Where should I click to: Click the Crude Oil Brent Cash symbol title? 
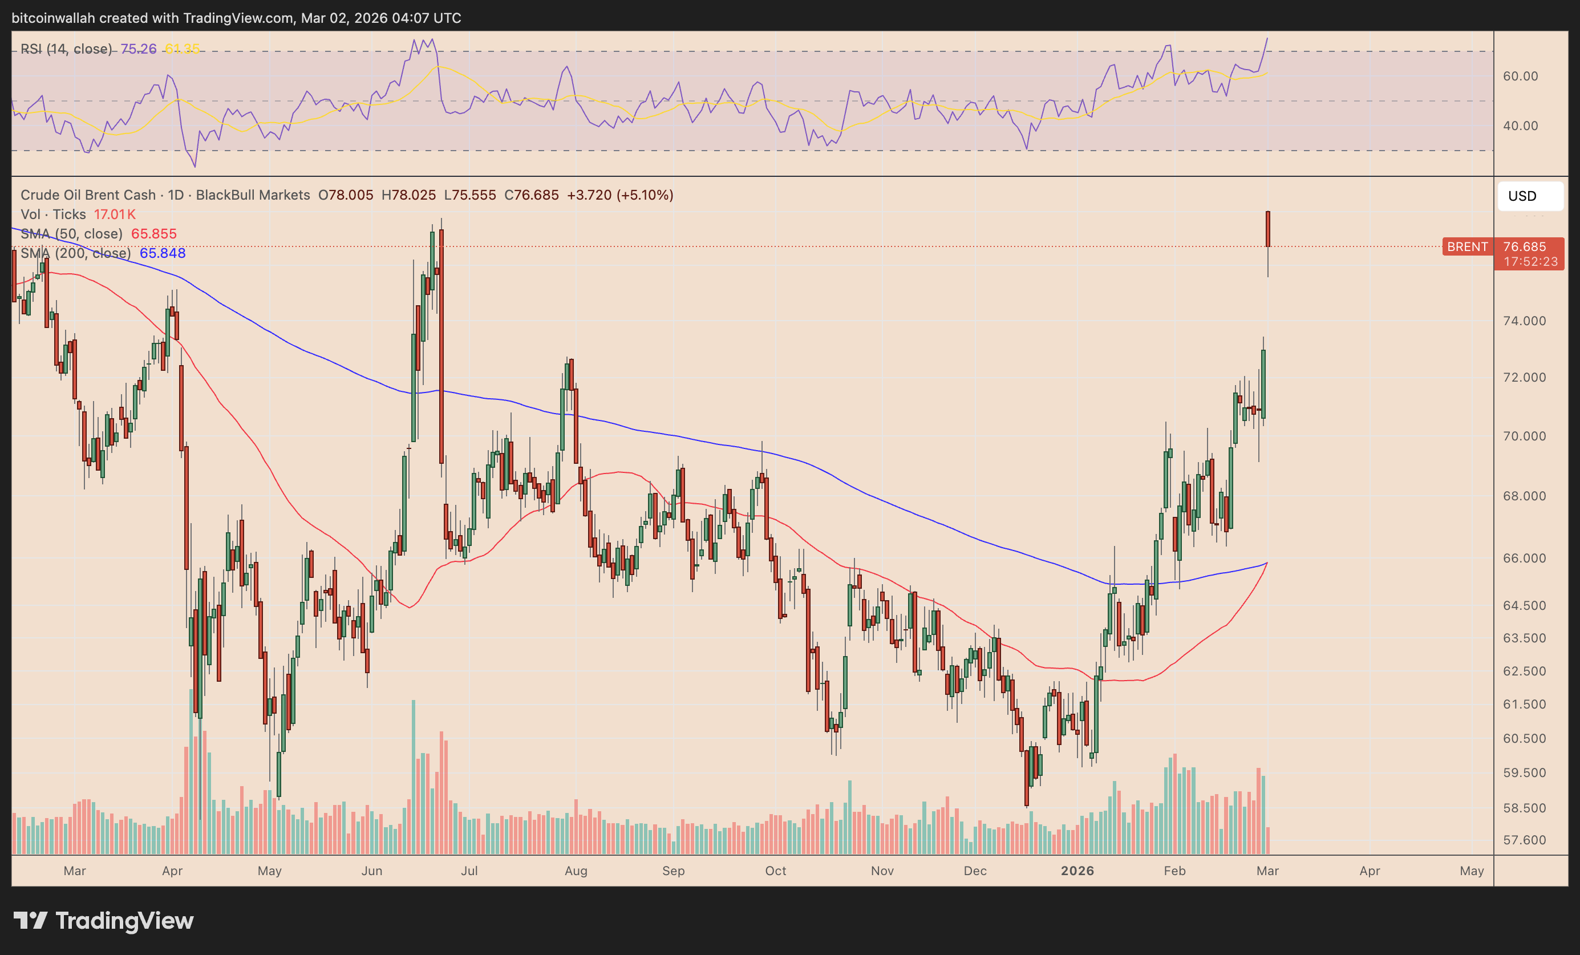pos(88,195)
